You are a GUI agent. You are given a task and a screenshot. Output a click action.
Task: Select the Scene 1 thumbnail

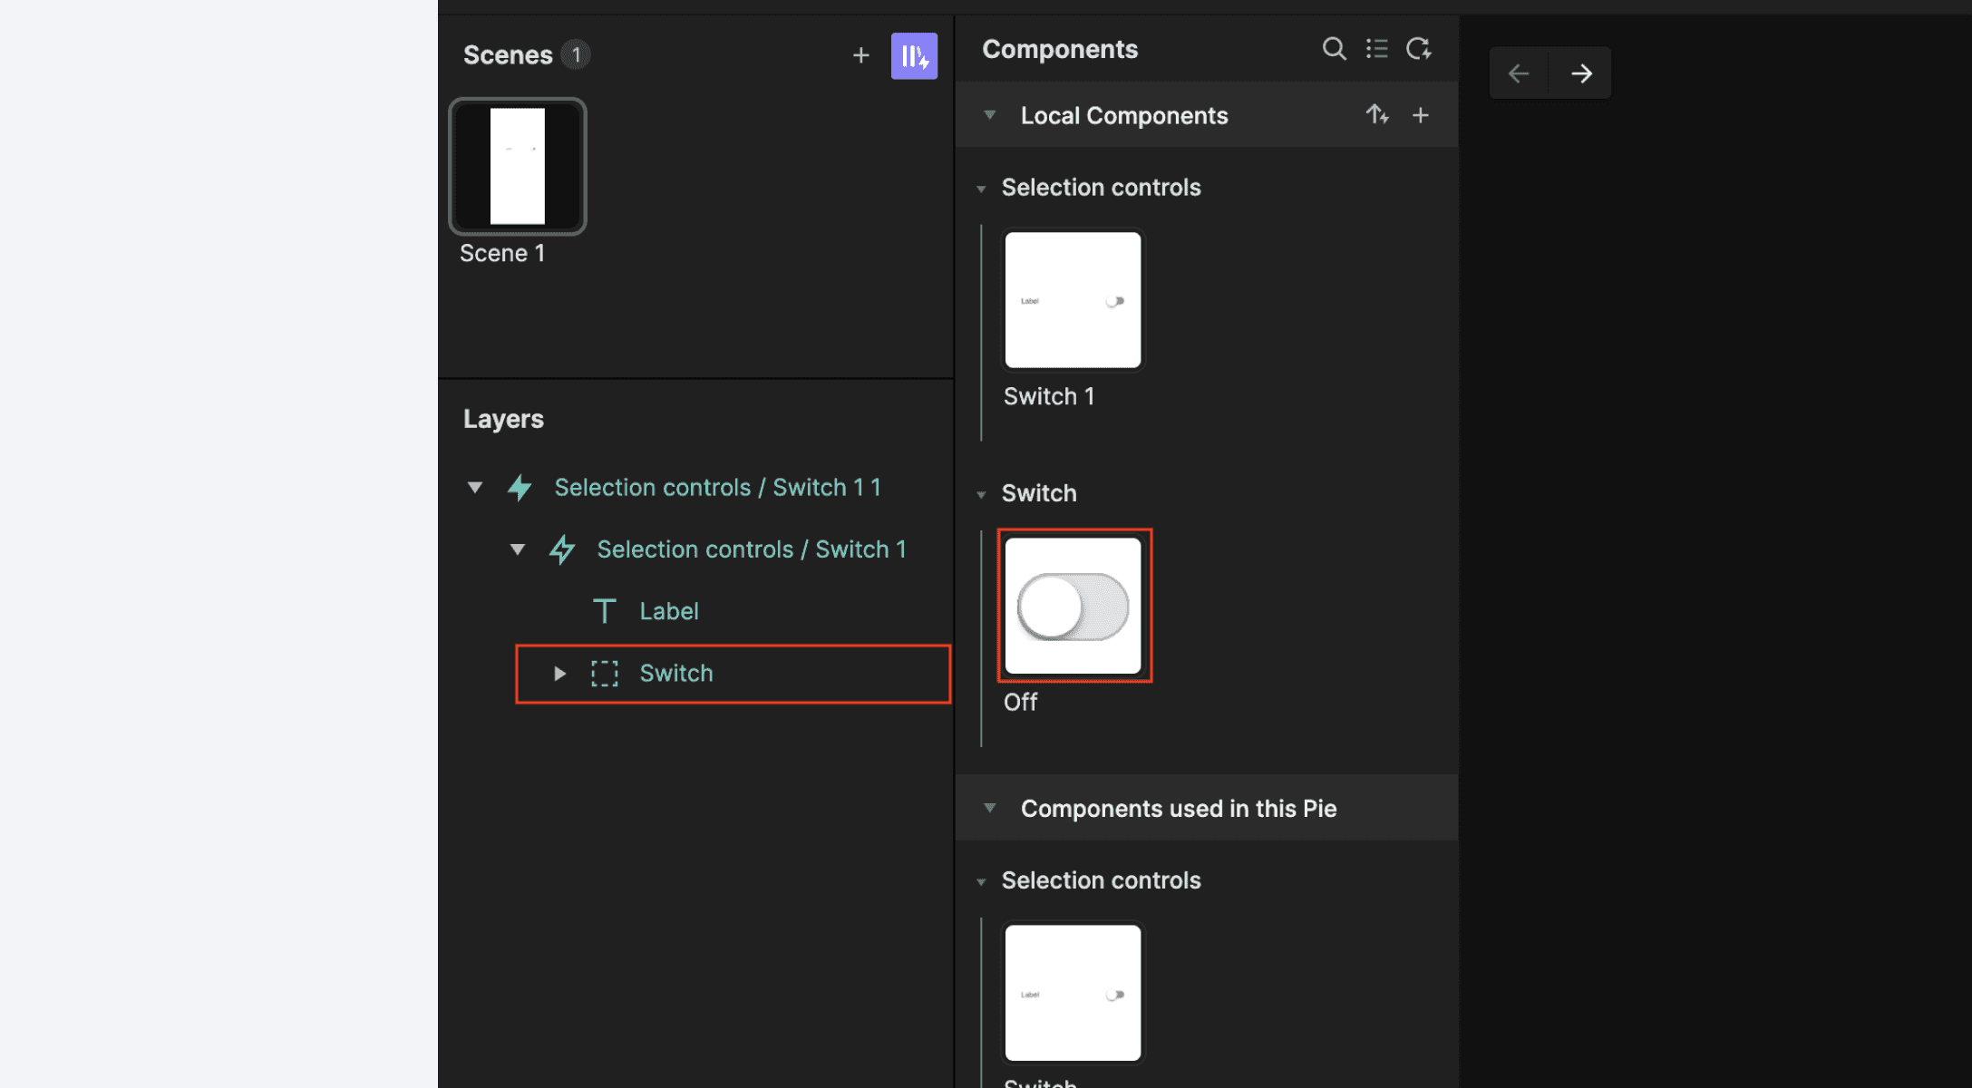(x=518, y=167)
